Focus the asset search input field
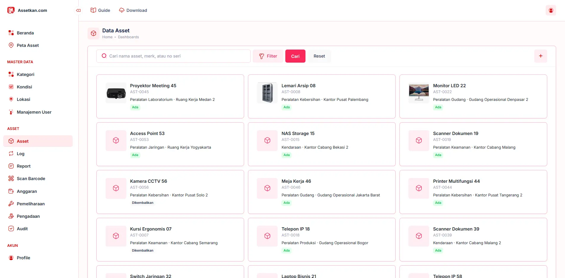The width and height of the screenshot is (565, 278). [x=174, y=56]
